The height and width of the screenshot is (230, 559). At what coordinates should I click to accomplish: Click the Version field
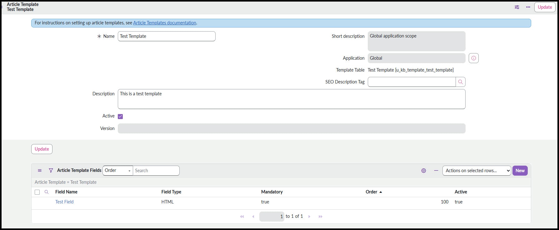point(292,128)
